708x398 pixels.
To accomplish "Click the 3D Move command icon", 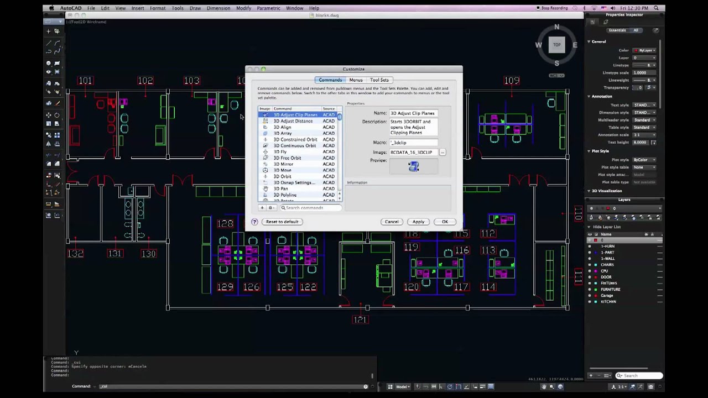I will 265,170.
